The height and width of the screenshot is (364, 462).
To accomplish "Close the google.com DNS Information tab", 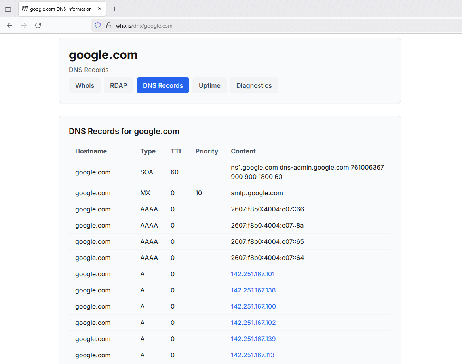I will click(x=100, y=9).
